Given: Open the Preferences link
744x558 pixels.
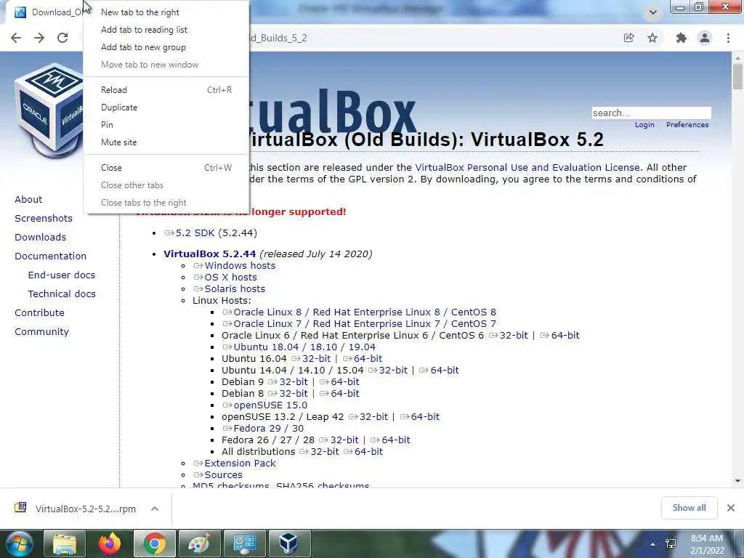Looking at the screenshot, I should click(687, 125).
